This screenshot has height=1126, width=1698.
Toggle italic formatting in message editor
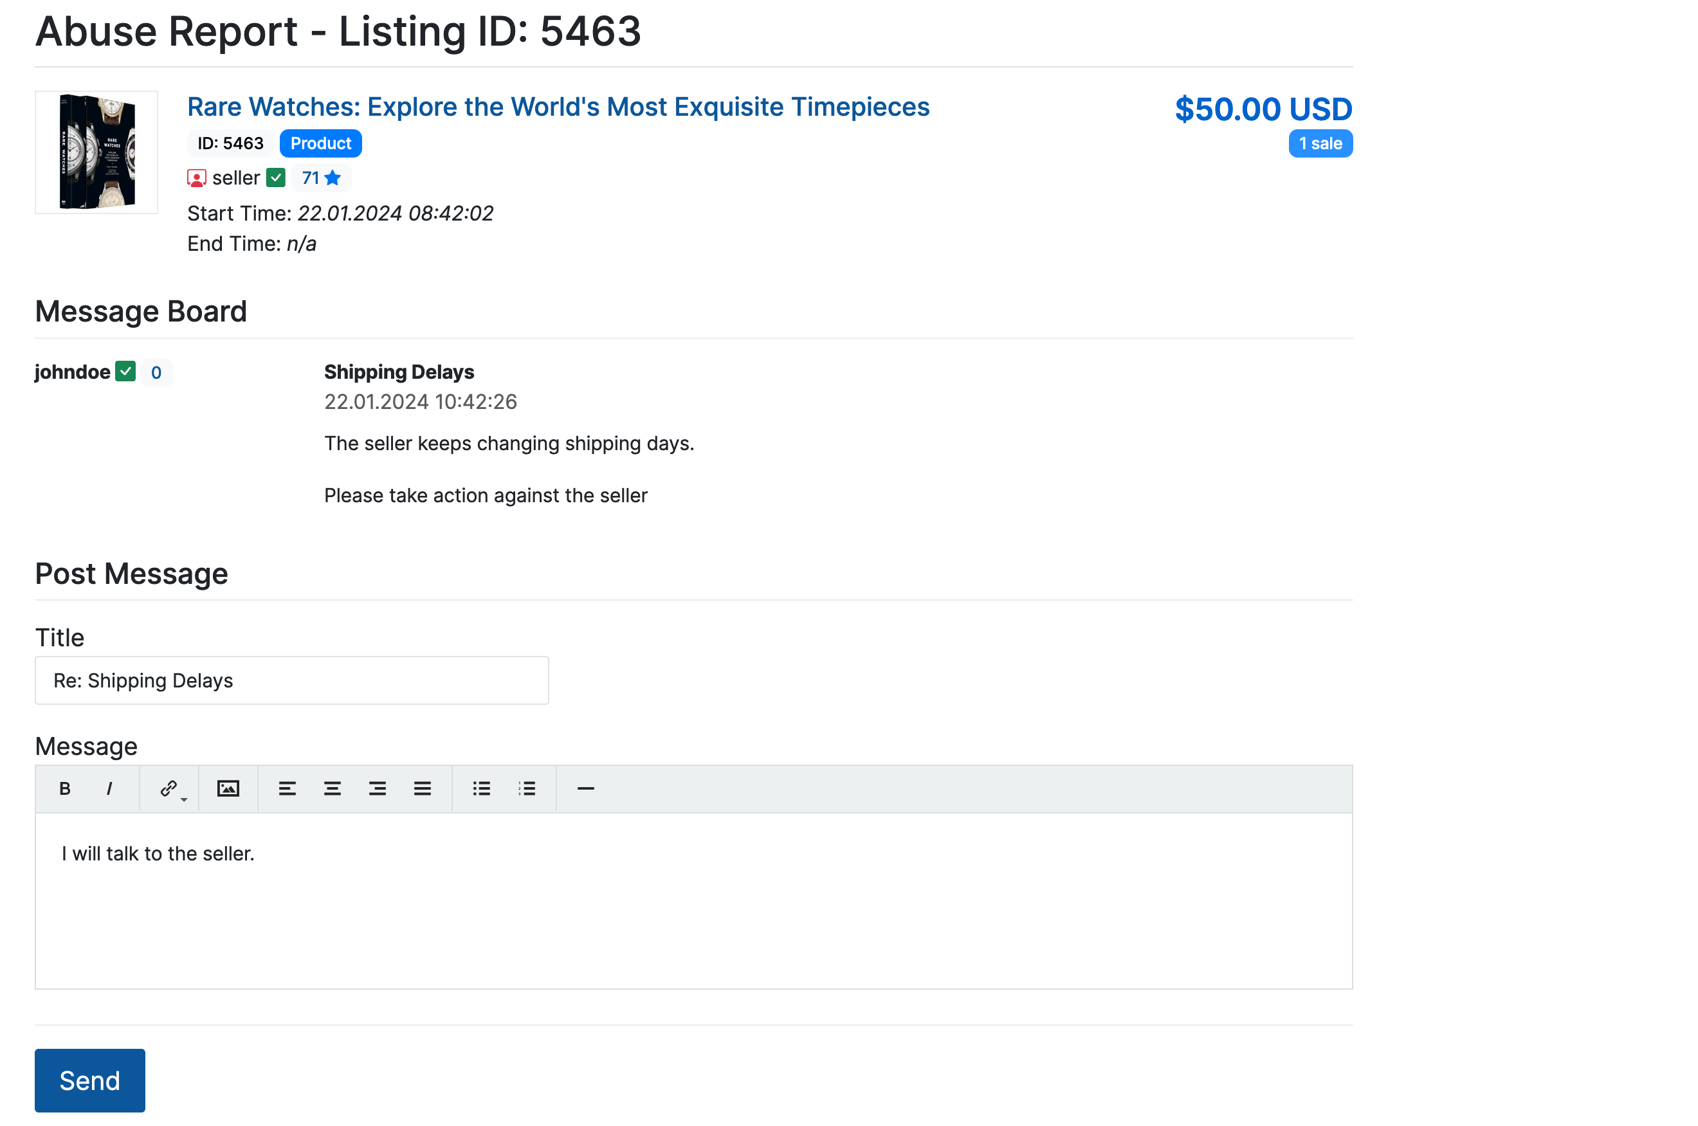pos(109,788)
